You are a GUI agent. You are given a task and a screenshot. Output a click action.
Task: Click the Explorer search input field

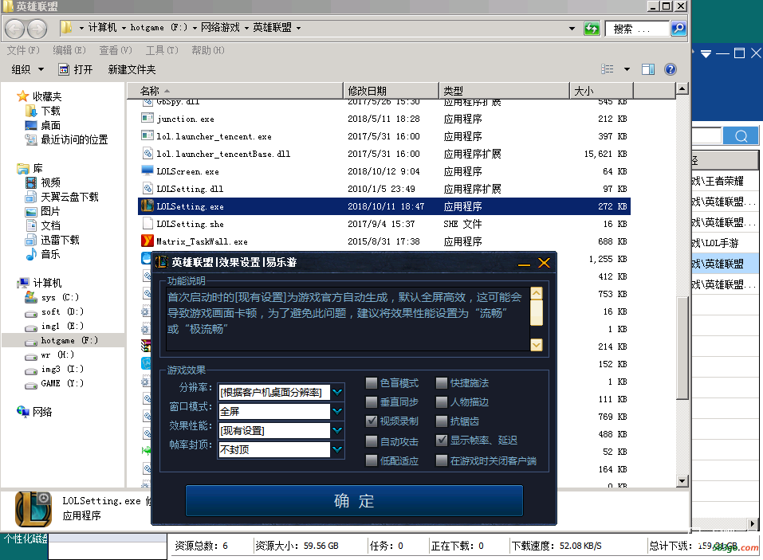[638, 29]
